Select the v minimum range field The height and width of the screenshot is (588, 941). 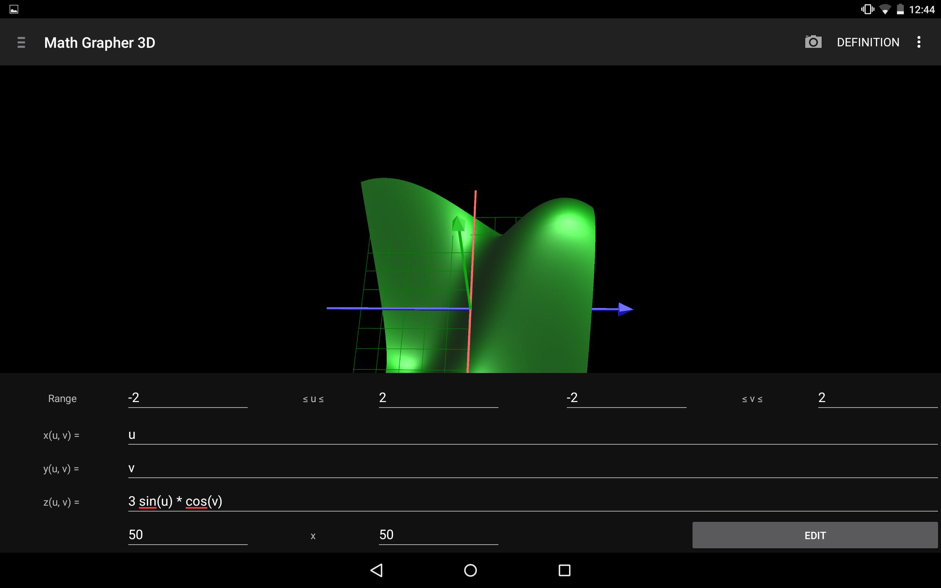pyautogui.click(x=626, y=398)
